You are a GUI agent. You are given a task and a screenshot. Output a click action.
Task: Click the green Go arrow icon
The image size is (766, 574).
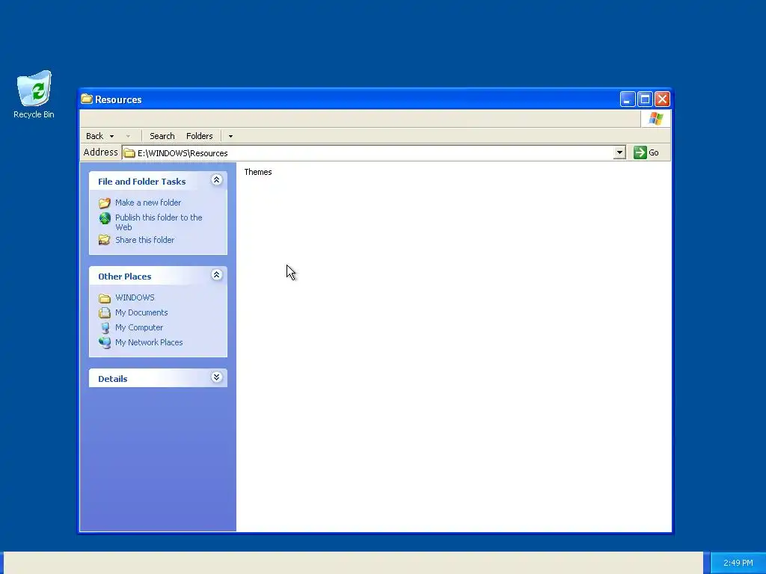pos(640,152)
